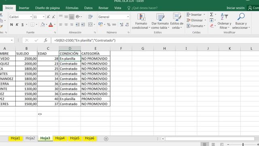
Task: Open fill color dropdown arrow
Action: pyautogui.click(x=47, y=25)
